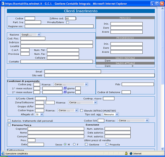
Task: Click the Codice input field
Action: click(x=30, y=18)
